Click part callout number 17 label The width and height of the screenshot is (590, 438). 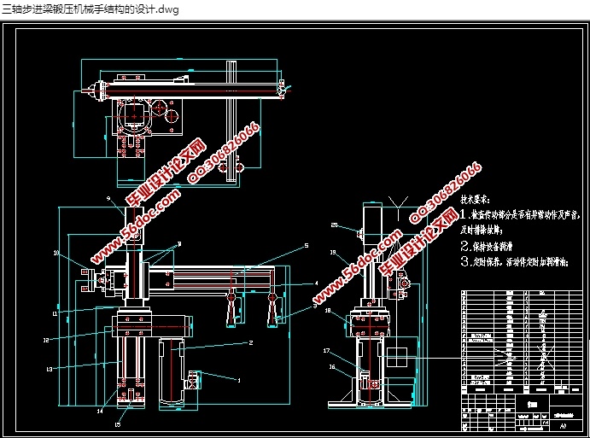(x=327, y=350)
